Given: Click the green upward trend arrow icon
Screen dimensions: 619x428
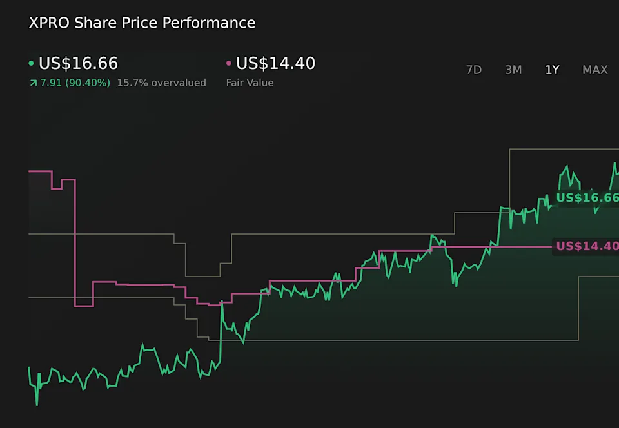Looking at the screenshot, I should click(33, 83).
